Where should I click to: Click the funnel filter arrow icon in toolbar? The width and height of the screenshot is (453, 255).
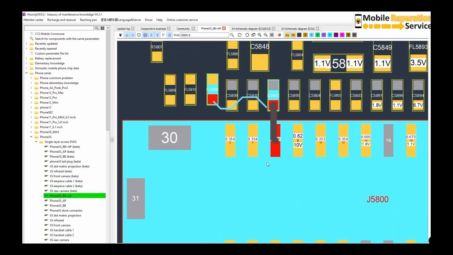(x=120, y=35)
